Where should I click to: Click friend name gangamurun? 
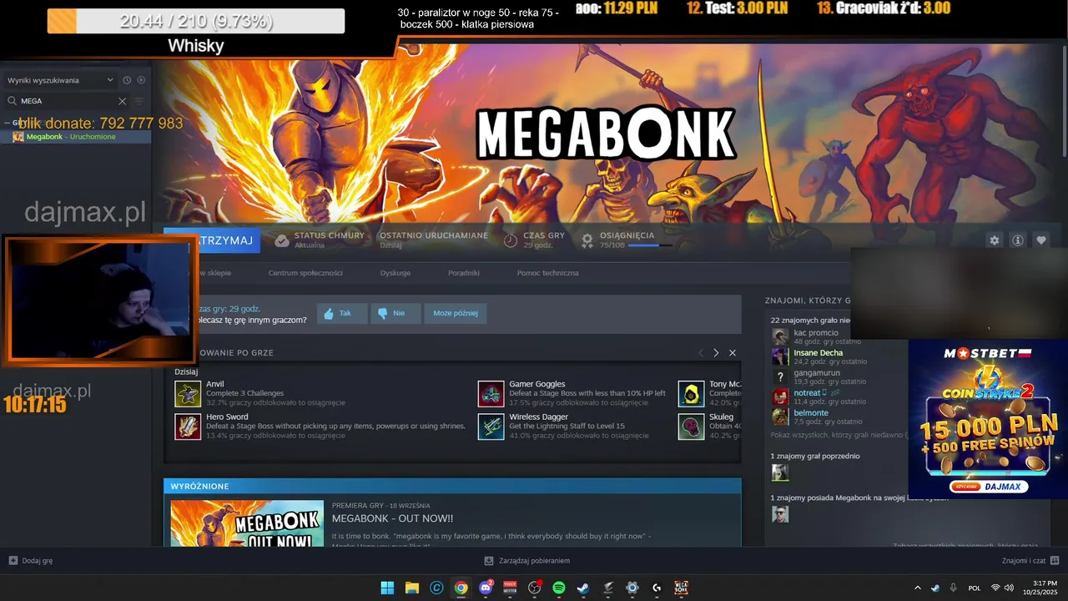coord(817,373)
